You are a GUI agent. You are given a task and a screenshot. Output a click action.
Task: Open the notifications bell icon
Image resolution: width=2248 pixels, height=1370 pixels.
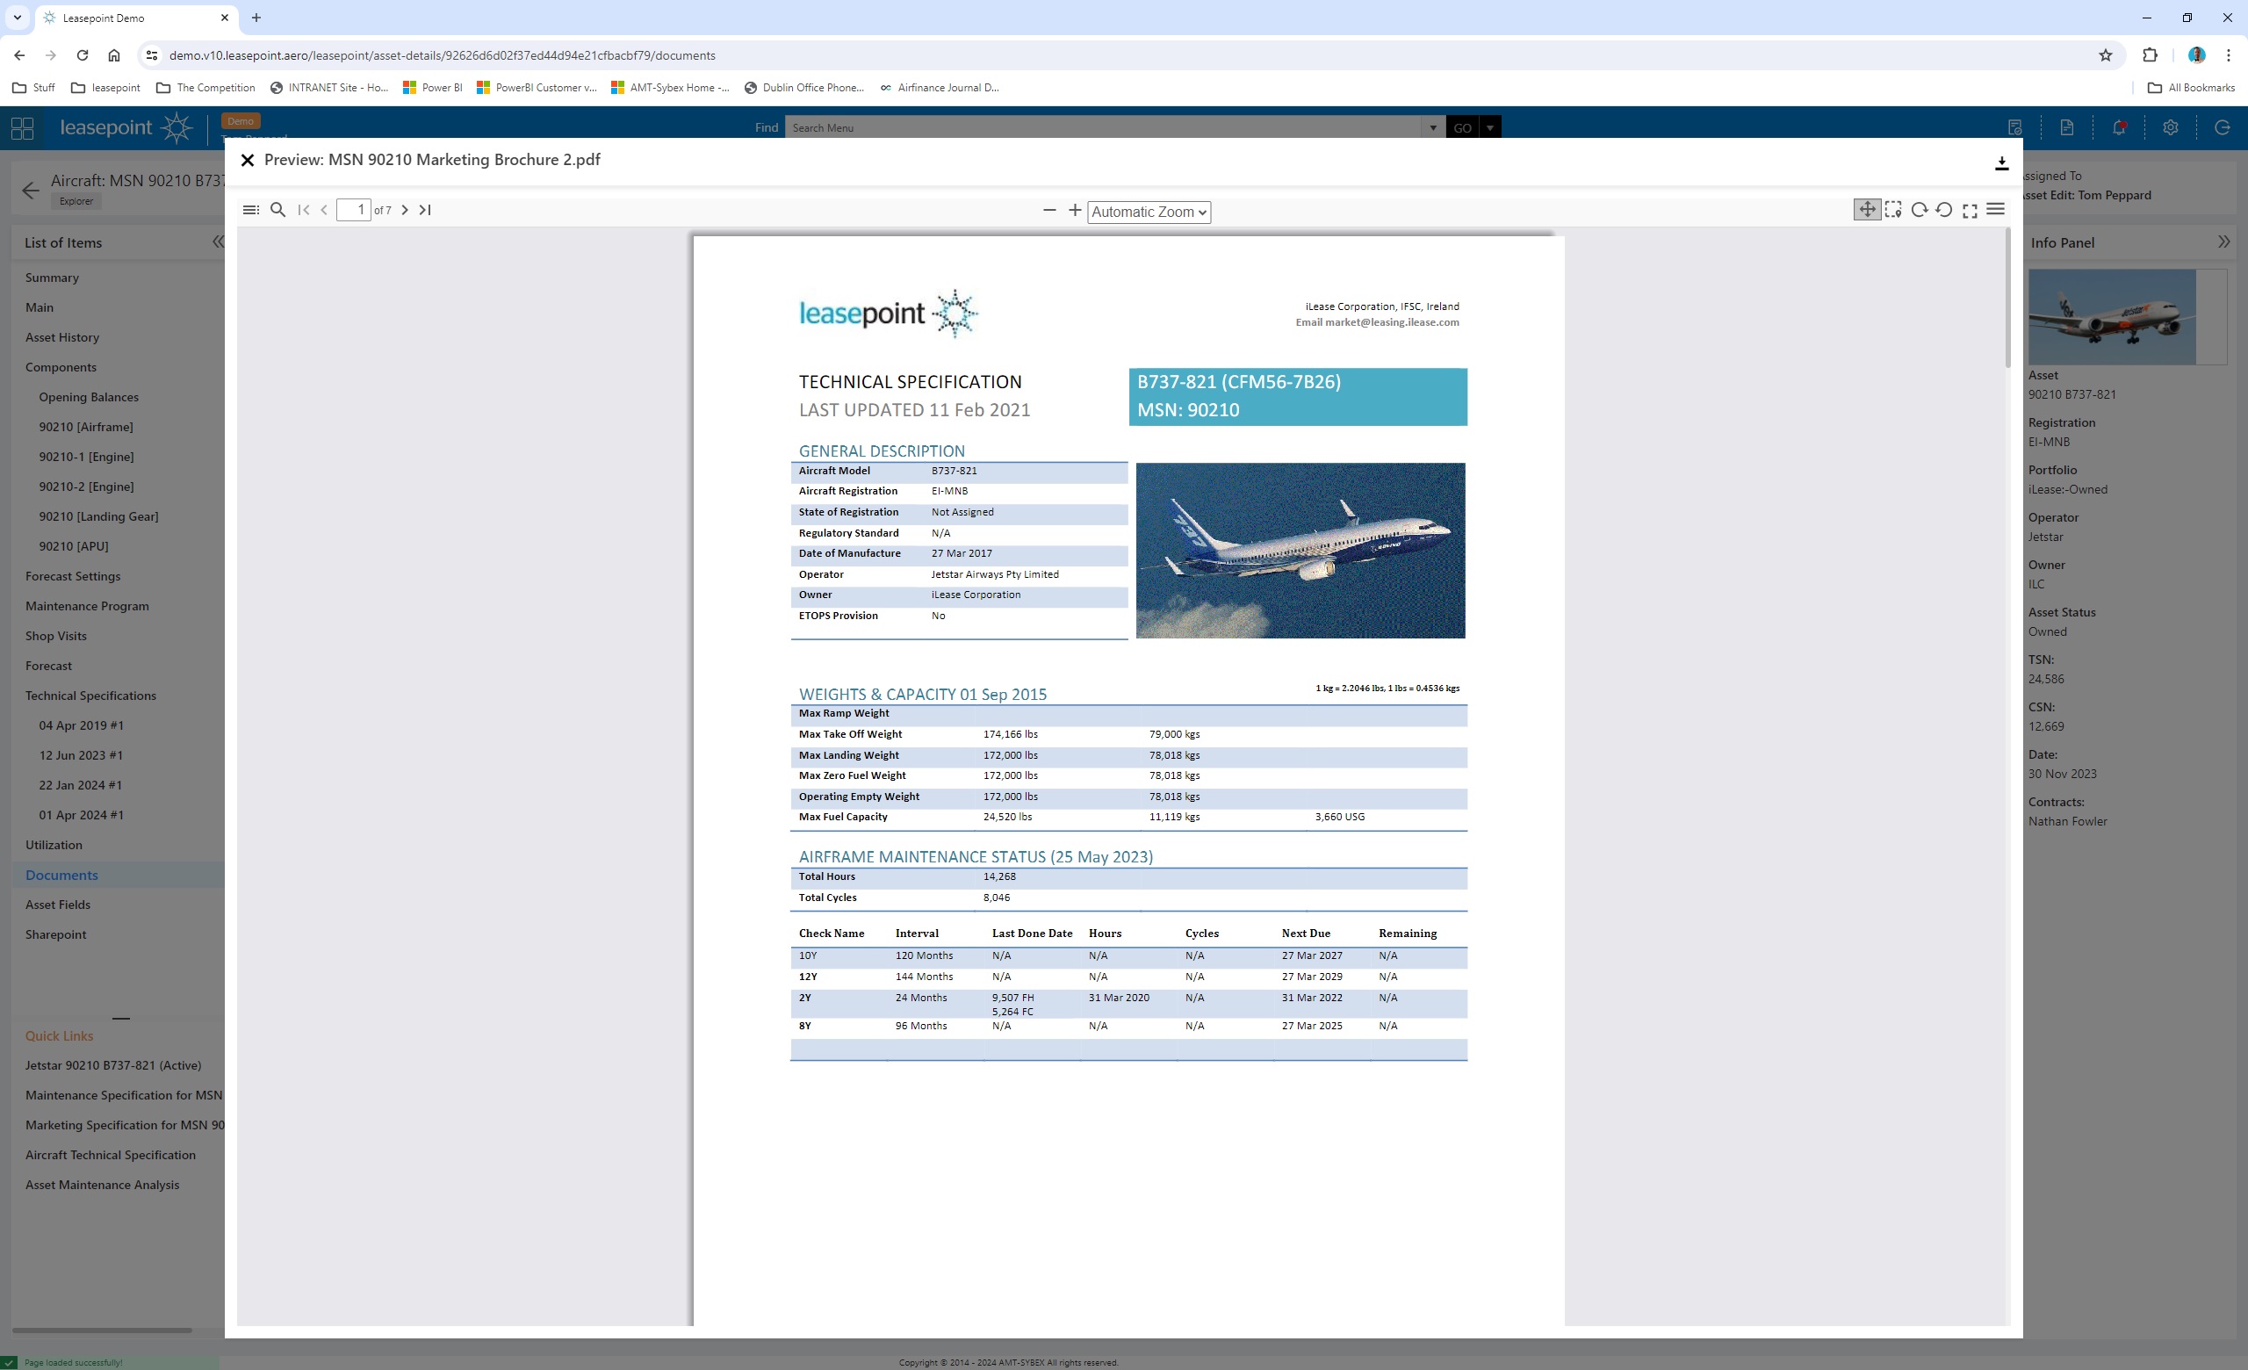2118,127
